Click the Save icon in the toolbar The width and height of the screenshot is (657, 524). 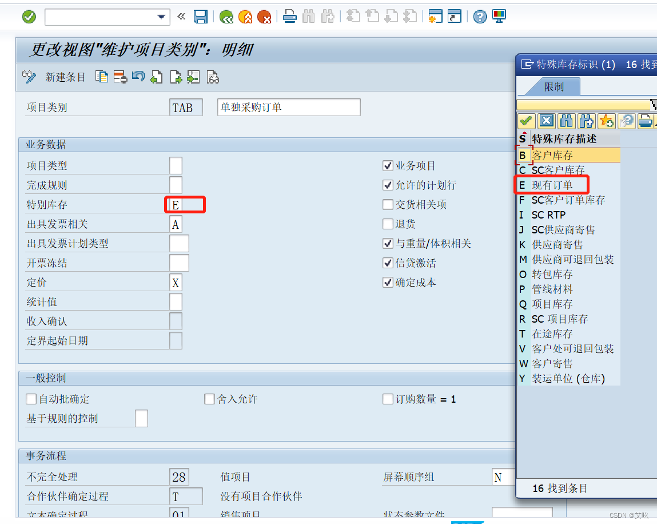click(201, 16)
